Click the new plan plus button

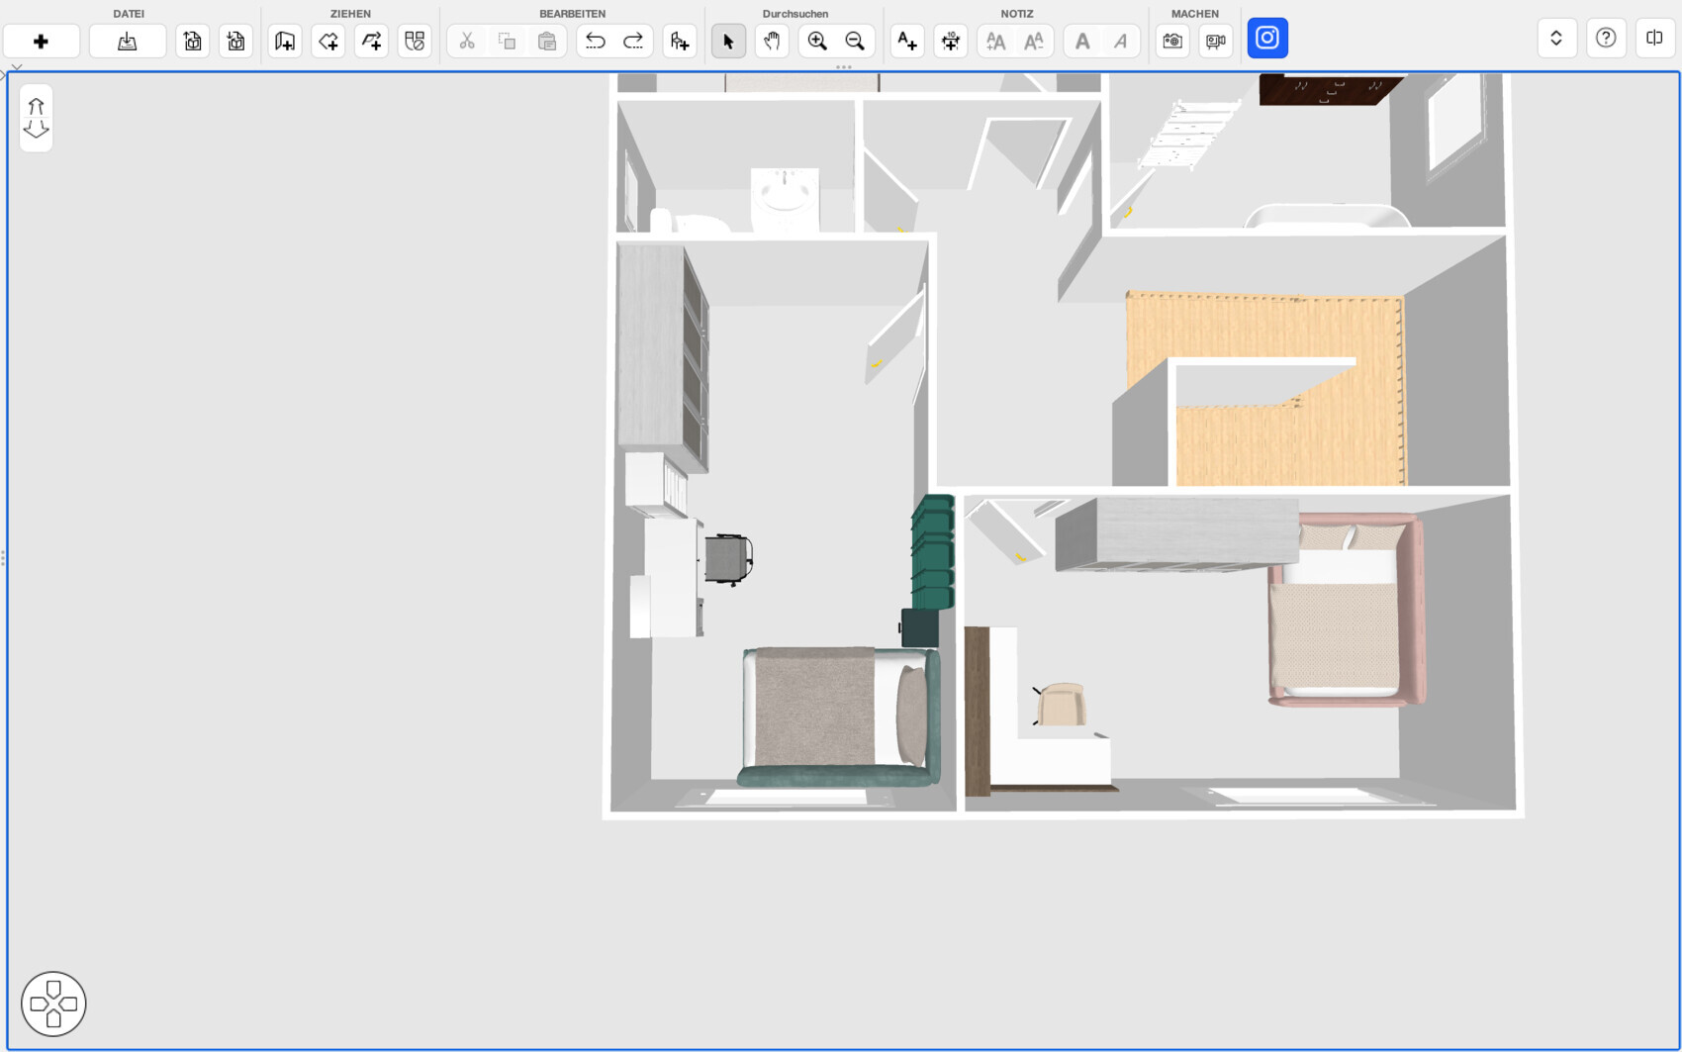(x=41, y=42)
